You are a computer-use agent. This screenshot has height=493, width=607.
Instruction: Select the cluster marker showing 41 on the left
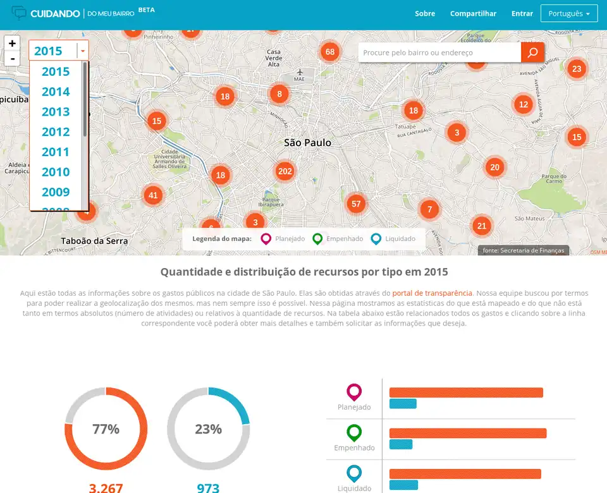(152, 196)
